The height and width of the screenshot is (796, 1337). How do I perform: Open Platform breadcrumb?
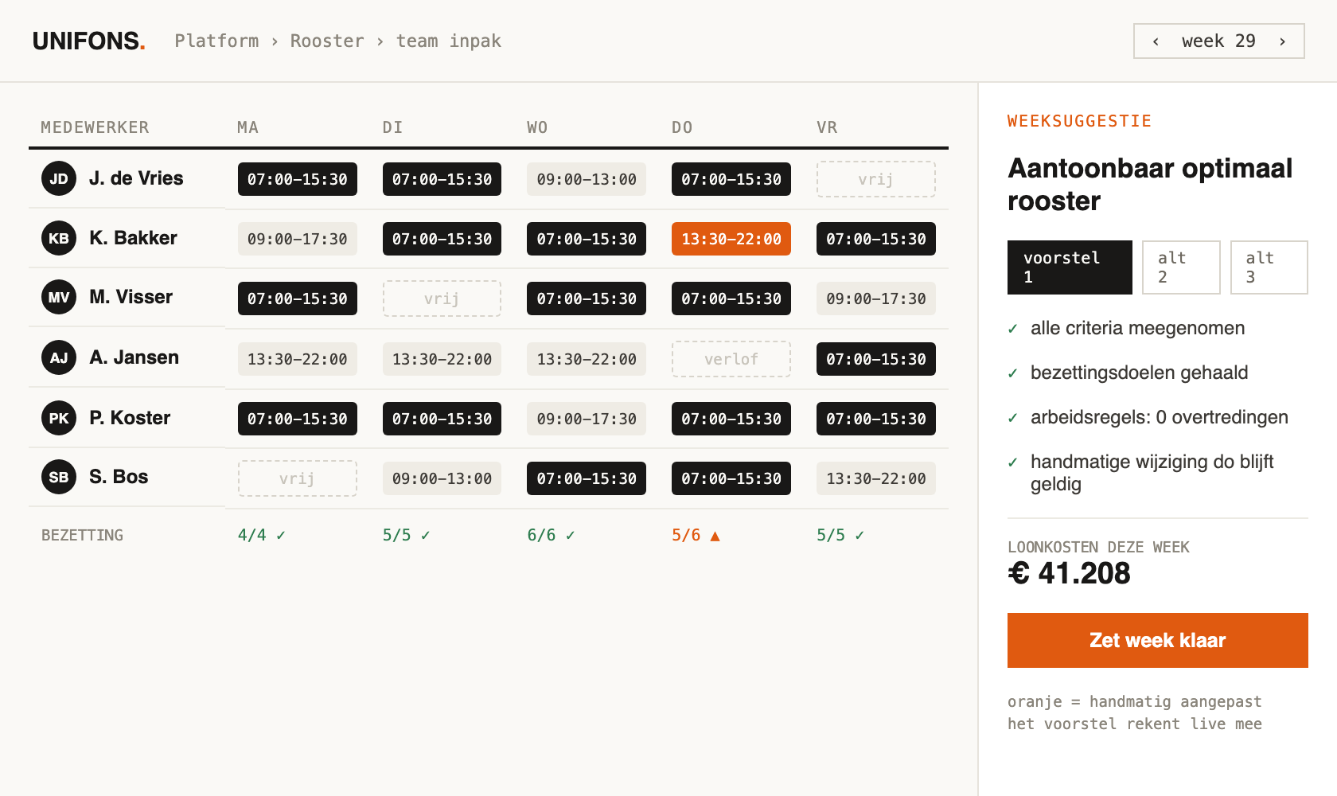tap(216, 41)
